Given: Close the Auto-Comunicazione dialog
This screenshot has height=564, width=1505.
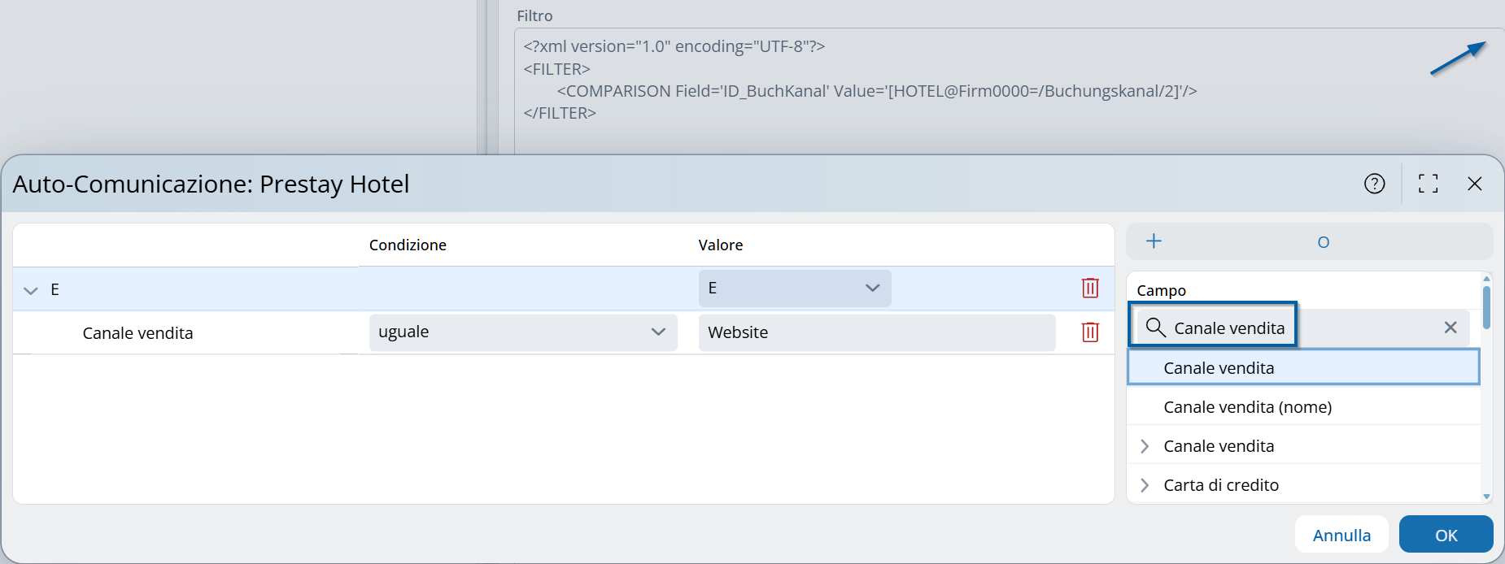Looking at the screenshot, I should pos(1474,184).
